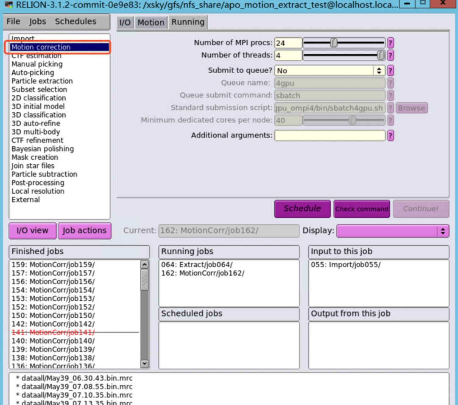Open help for Number of MPI procs
Screen dimensions: 458x405
[x=390, y=43]
